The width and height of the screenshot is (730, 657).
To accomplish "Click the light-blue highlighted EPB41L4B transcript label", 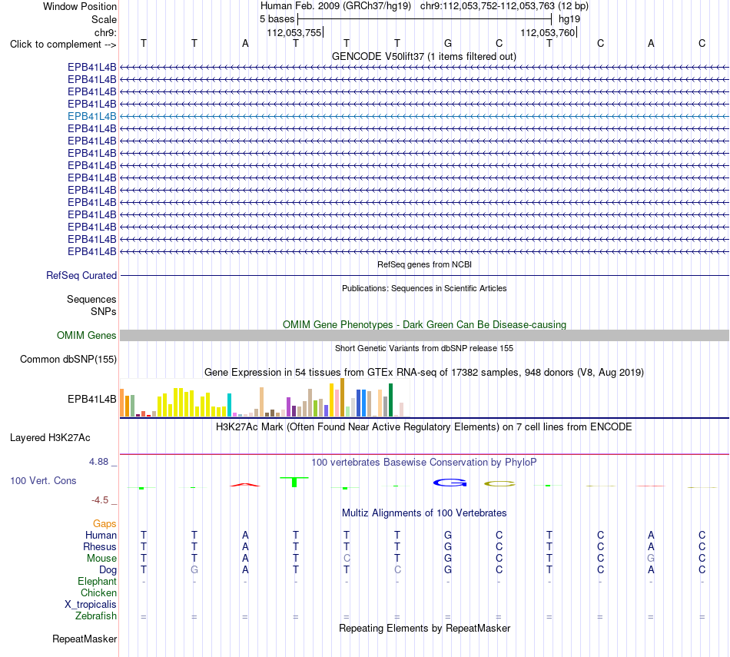I will point(91,116).
